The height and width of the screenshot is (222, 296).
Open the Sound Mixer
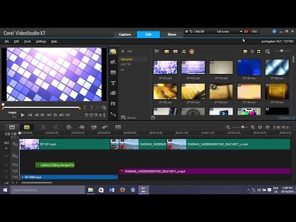[82, 127]
